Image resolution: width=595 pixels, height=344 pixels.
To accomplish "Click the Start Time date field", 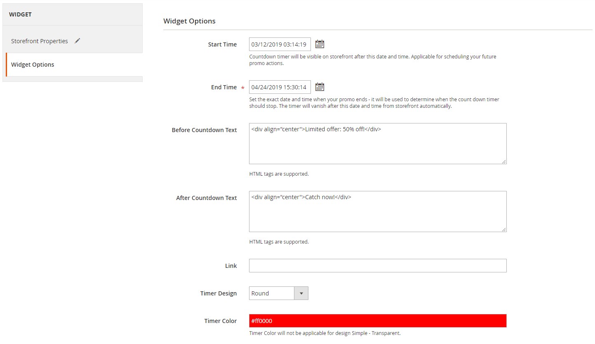I will [x=280, y=44].
